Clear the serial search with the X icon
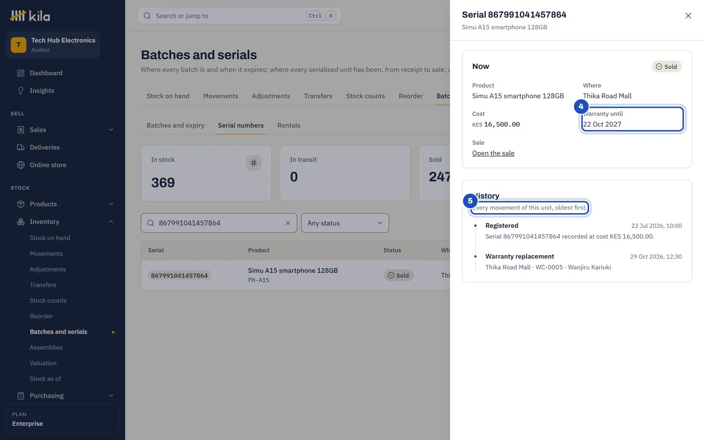 coord(288,223)
